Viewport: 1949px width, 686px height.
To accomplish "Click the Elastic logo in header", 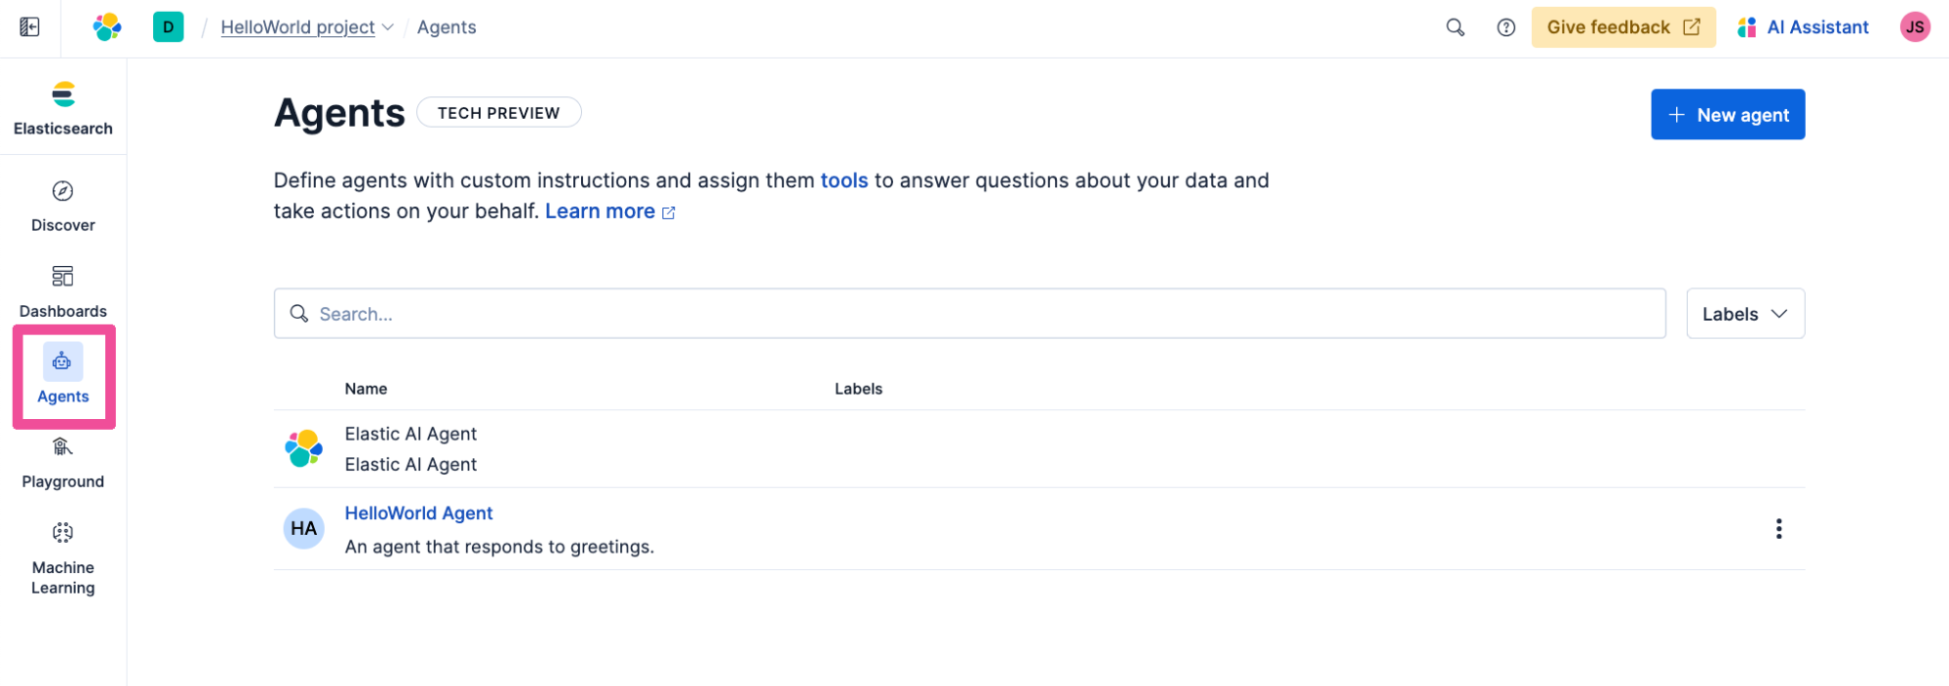I will [x=107, y=27].
